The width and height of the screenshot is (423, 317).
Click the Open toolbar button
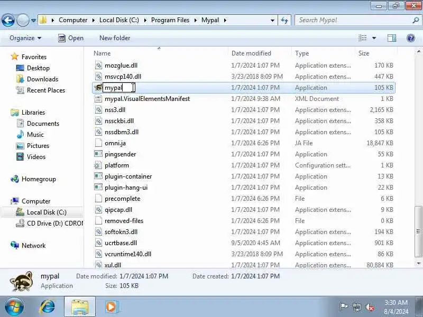tap(71, 38)
